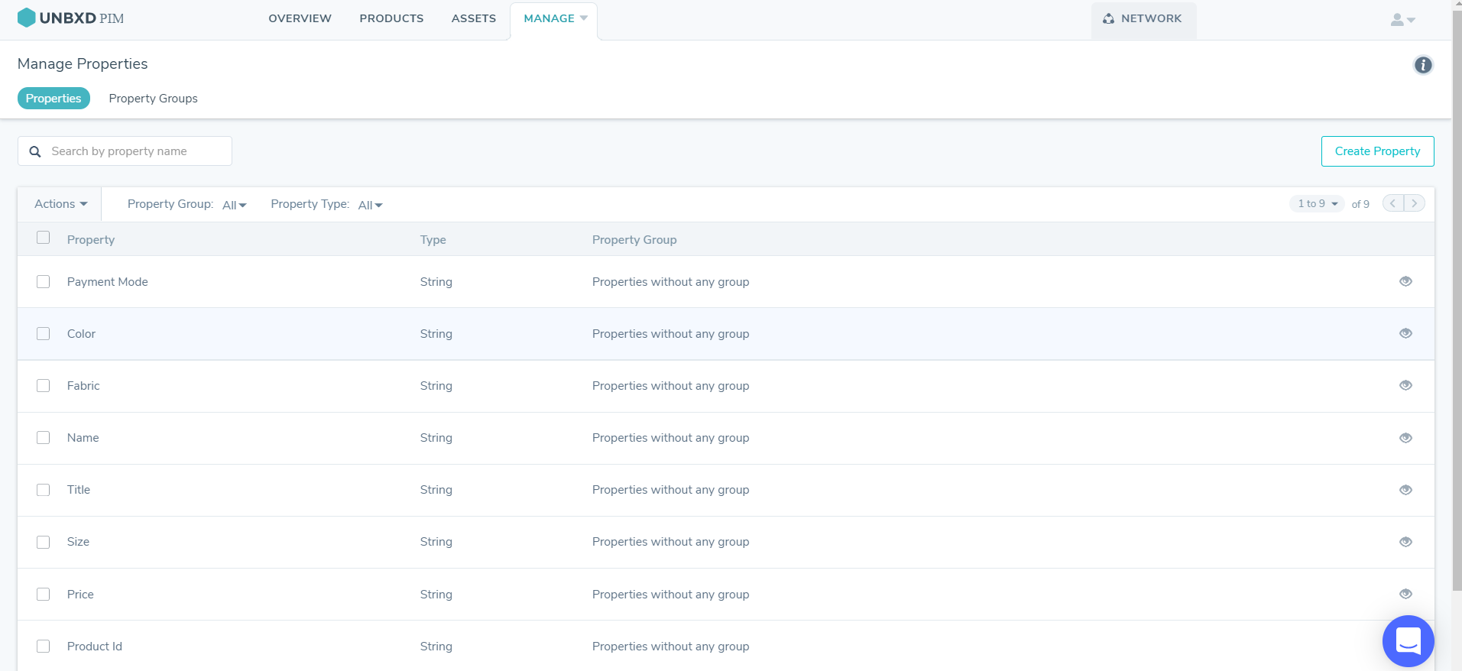Image resolution: width=1462 pixels, height=671 pixels.
Task: Toggle eye icon for Title row
Action: [x=1405, y=490]
